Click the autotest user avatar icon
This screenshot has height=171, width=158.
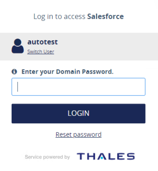[x=18, y=46]
